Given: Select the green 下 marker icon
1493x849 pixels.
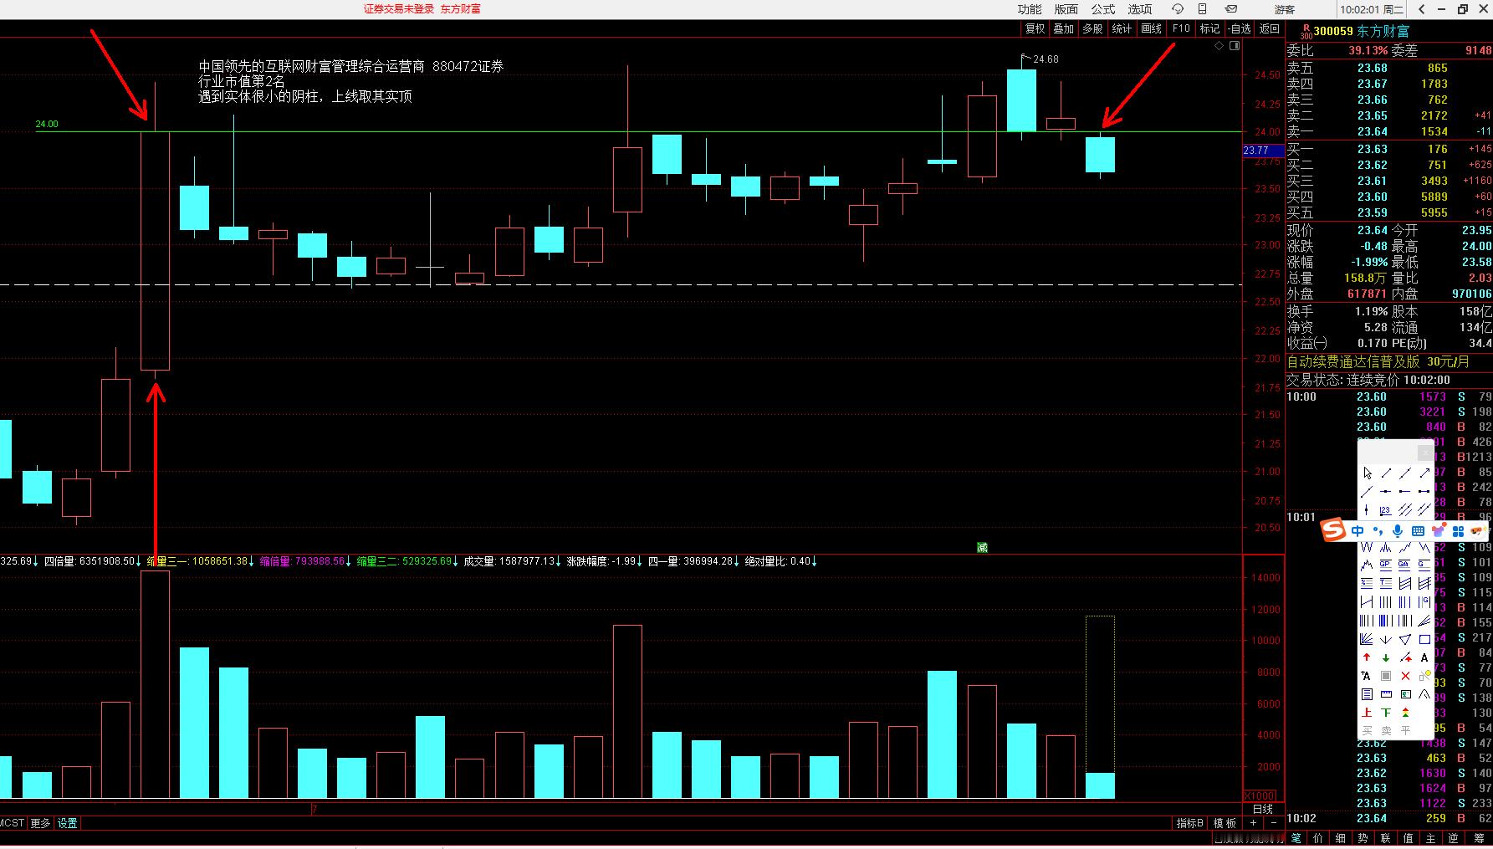Looking at the screenshot, I should click(x=1385, y=712).
